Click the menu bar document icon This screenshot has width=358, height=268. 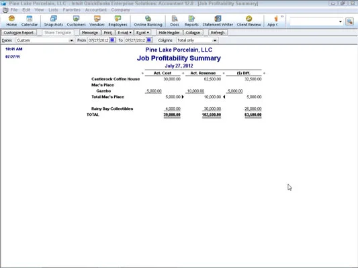(5, 10)
